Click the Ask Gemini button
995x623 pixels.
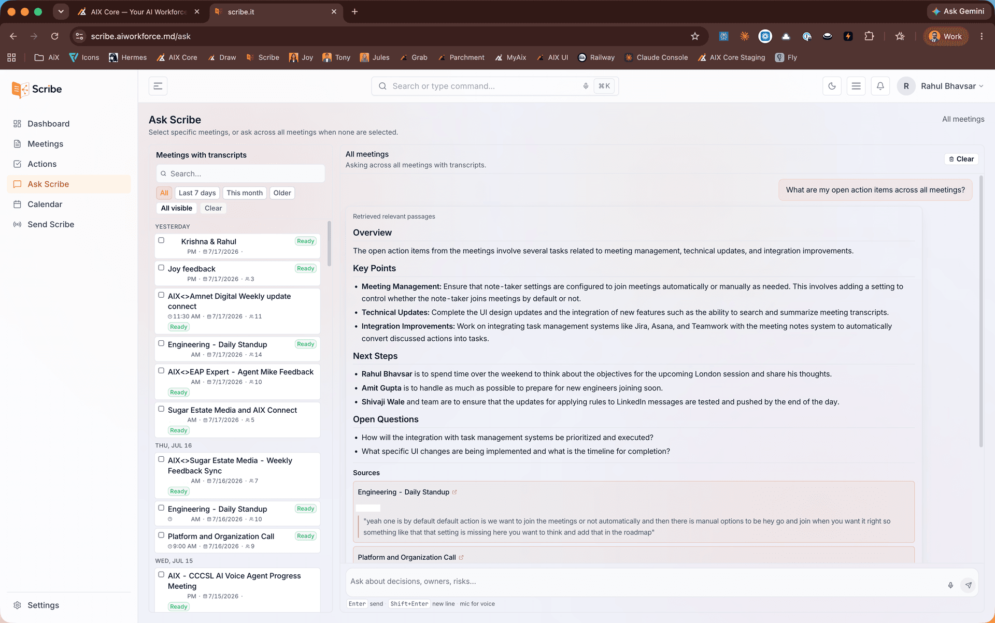tap(958, 11)
